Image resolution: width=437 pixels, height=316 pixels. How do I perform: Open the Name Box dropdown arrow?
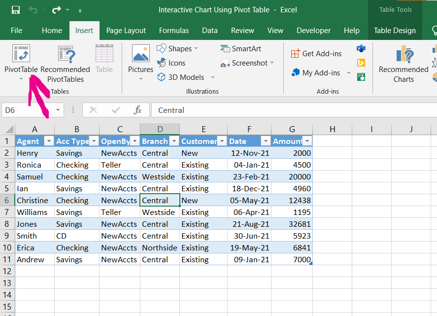click(x=58, y=110)
